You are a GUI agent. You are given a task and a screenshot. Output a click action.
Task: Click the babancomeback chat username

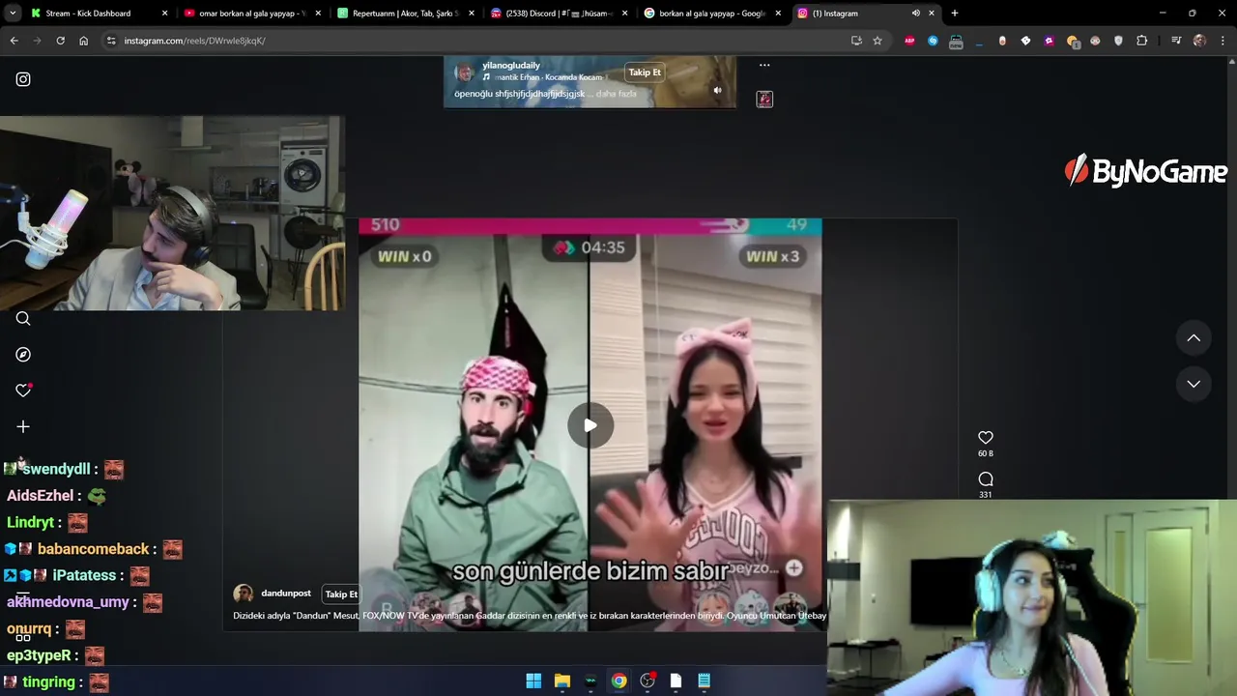coord(94,549)
